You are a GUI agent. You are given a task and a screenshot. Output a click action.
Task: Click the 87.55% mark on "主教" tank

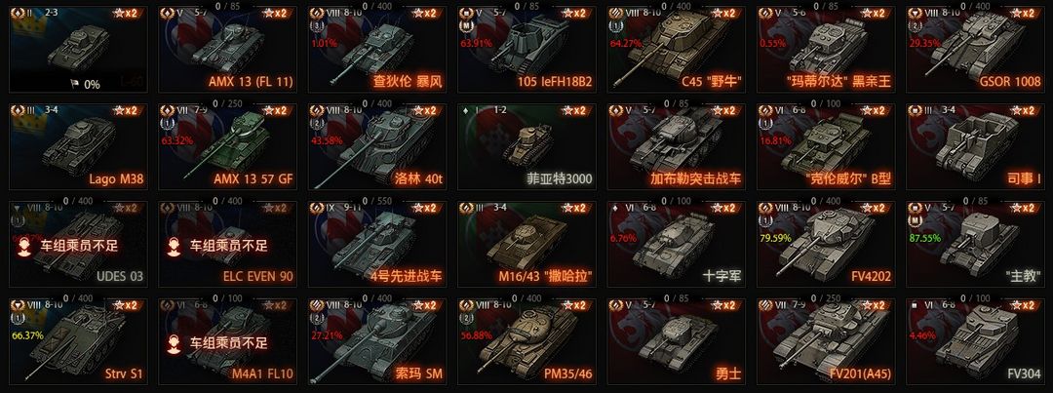coord(924,238)
